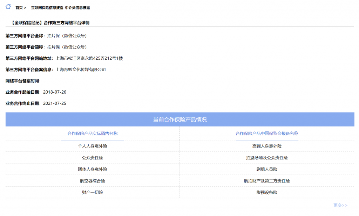Image resolution: width=359 pixels, height=216 pixels.
Task: Click the 第三方网络平台网站地址 label
Action: pyautogui.click(x=29, y=58)
